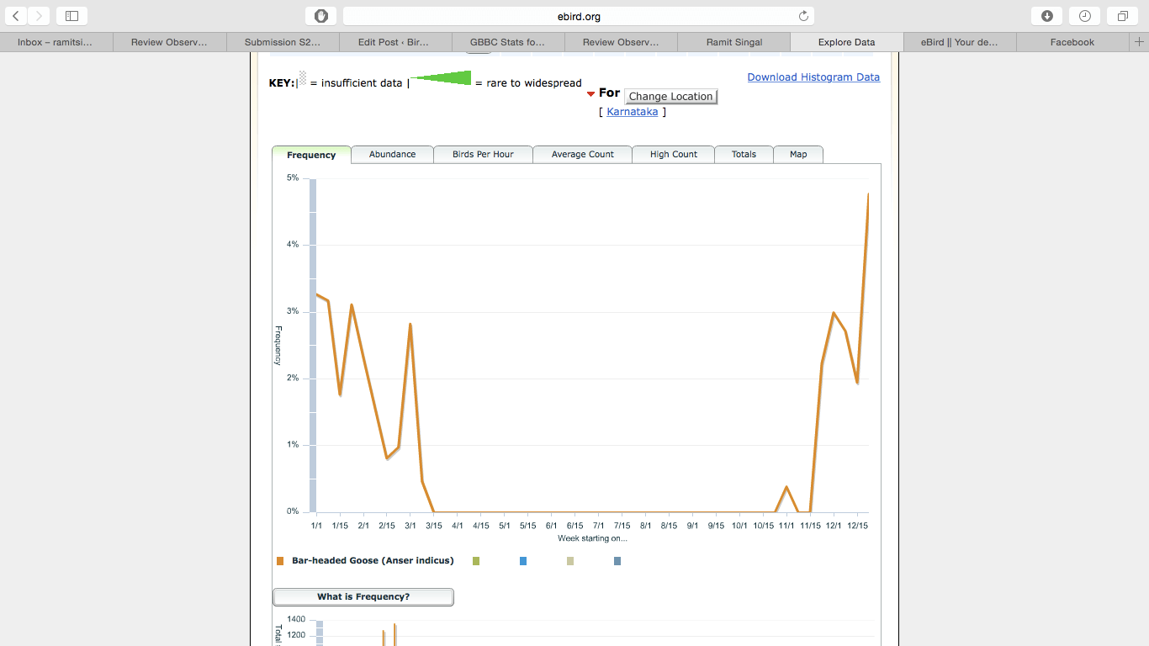
Task: Select the Totals tab
Action: click(x=744, y=154)
